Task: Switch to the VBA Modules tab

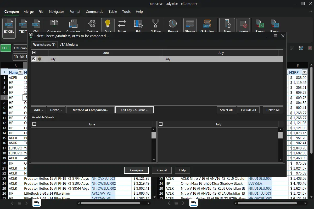Action: (69, 44)
